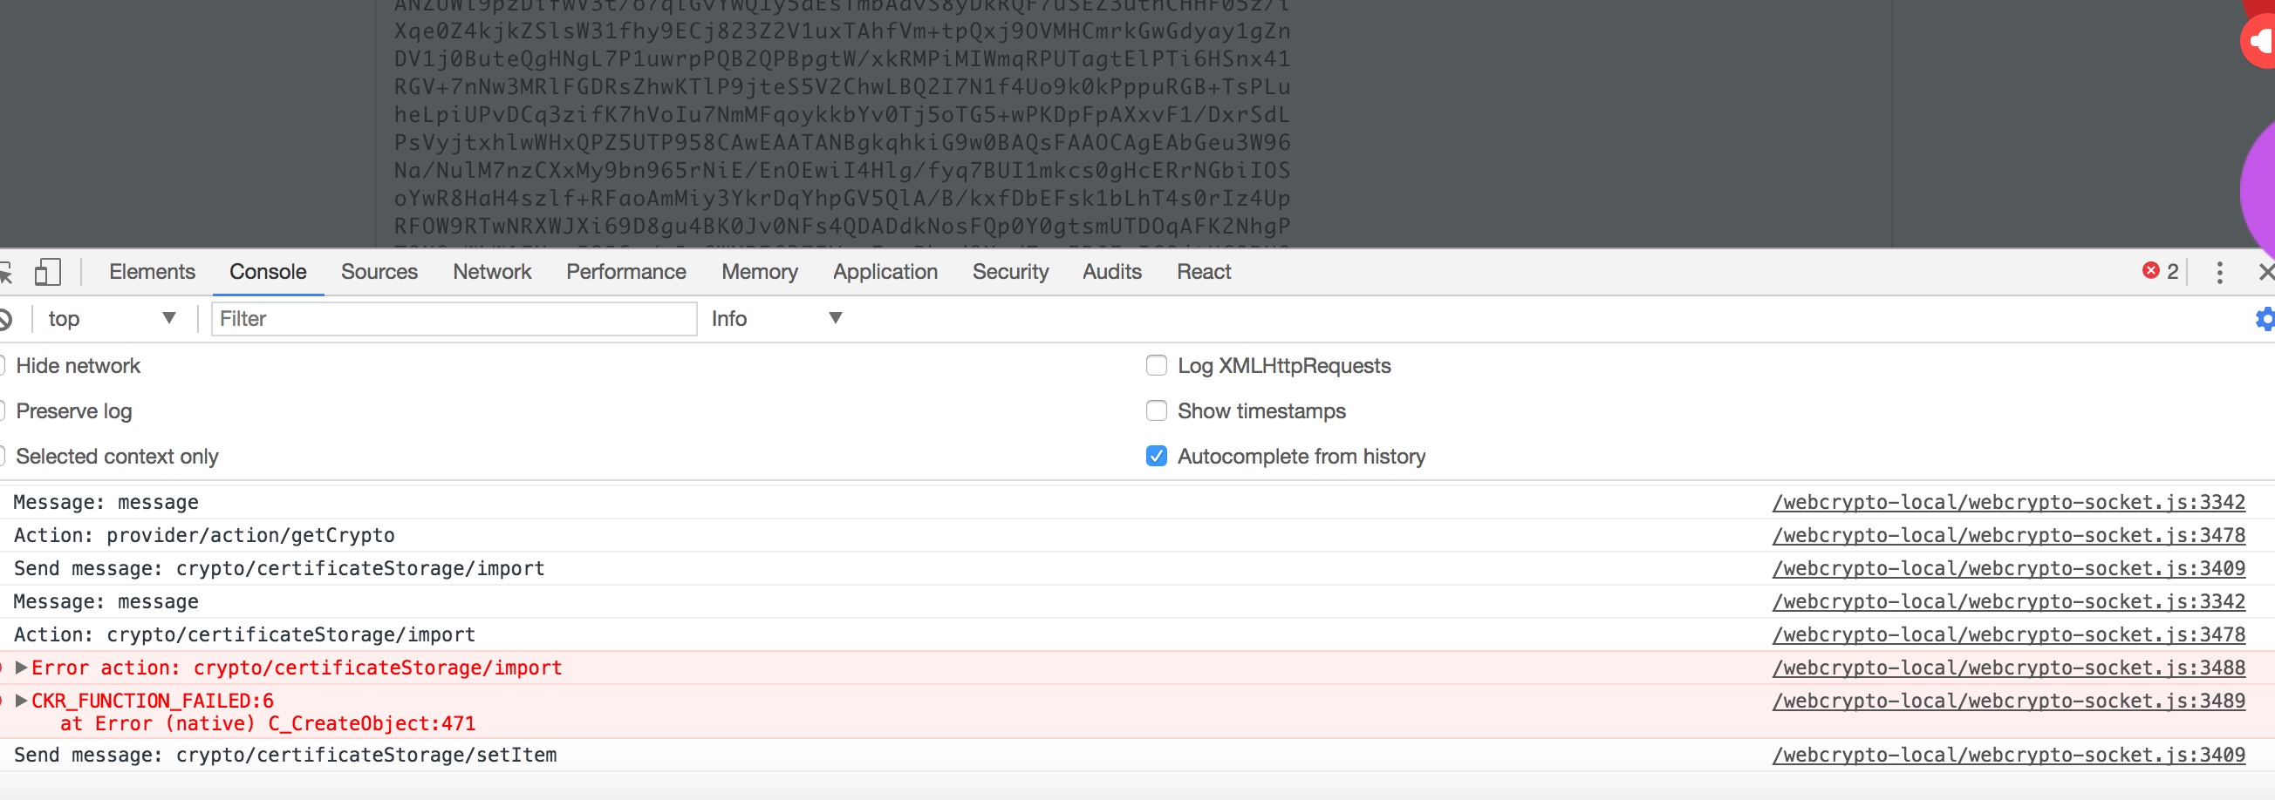
Task: Click 'Action: crypto/certificateStorage/import' log line
Action: tap(244, 635)
